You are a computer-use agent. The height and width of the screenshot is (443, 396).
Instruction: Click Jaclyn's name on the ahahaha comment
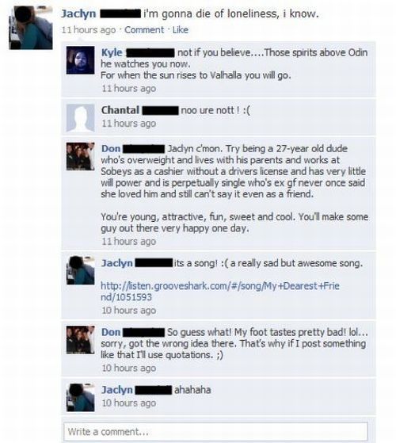click(x=117, y=390)
